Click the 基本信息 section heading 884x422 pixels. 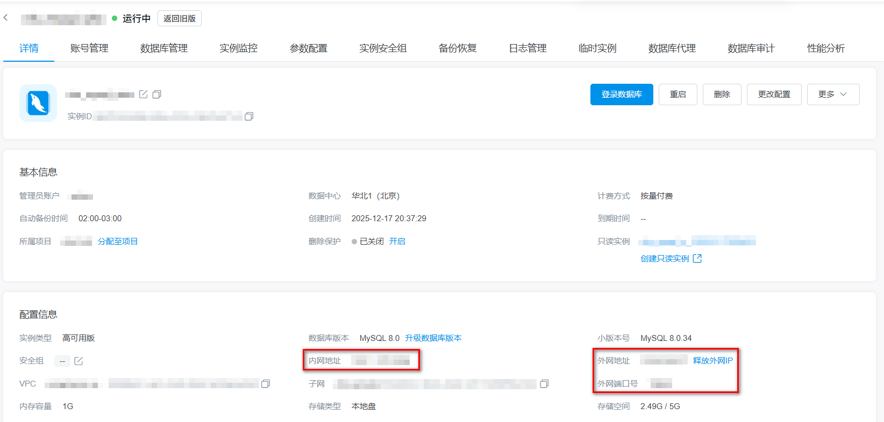(38, 172)
